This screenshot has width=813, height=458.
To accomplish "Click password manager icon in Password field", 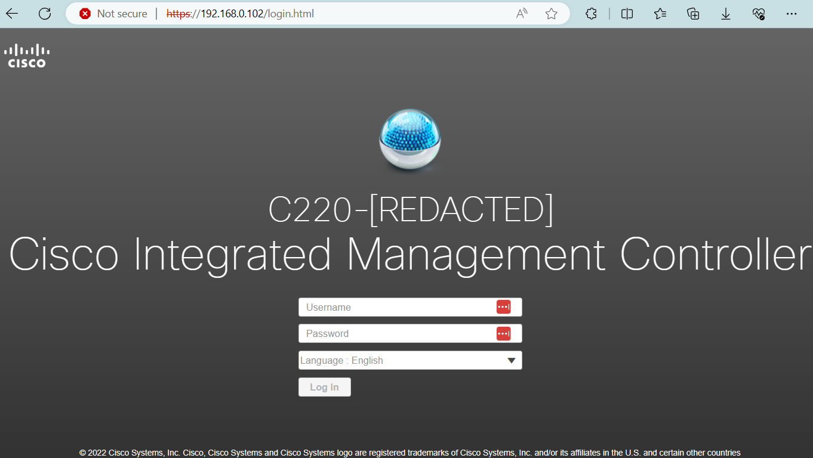I will click(x=503, y=333).
